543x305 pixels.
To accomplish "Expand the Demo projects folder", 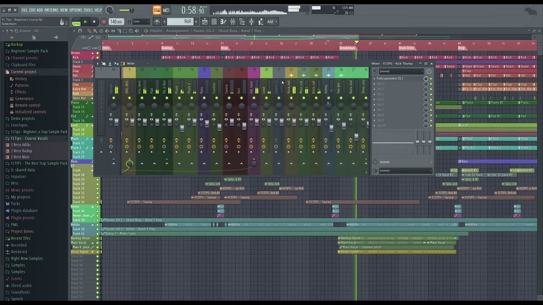I will [23, 119].
